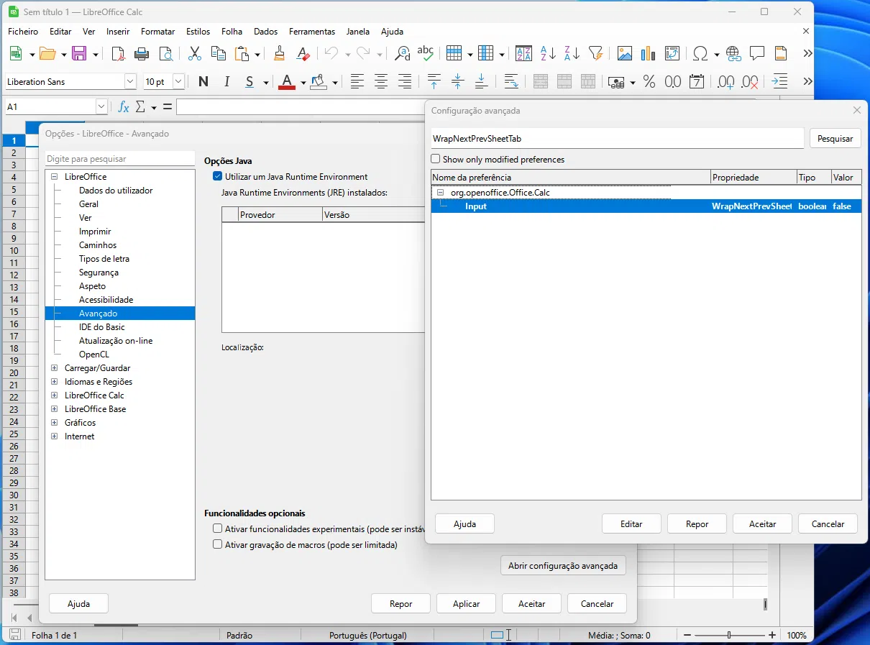870x645 pixels.
Task: Uncheck Utilizar um Java Runtime Environment
Action: [218, 177]
